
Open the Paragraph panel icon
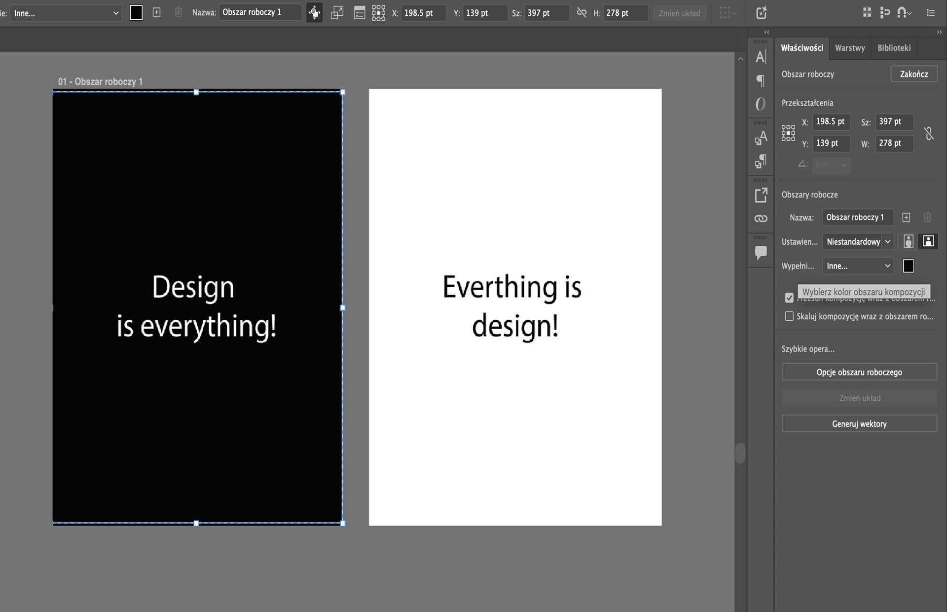tap(761, 80)
